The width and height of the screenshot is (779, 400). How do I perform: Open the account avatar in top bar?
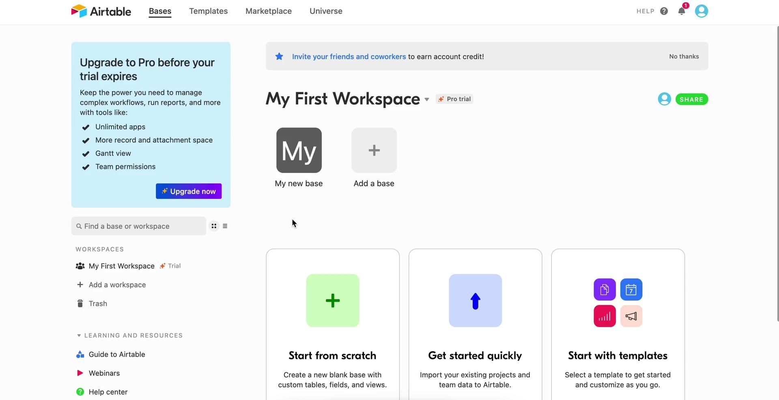701,11
